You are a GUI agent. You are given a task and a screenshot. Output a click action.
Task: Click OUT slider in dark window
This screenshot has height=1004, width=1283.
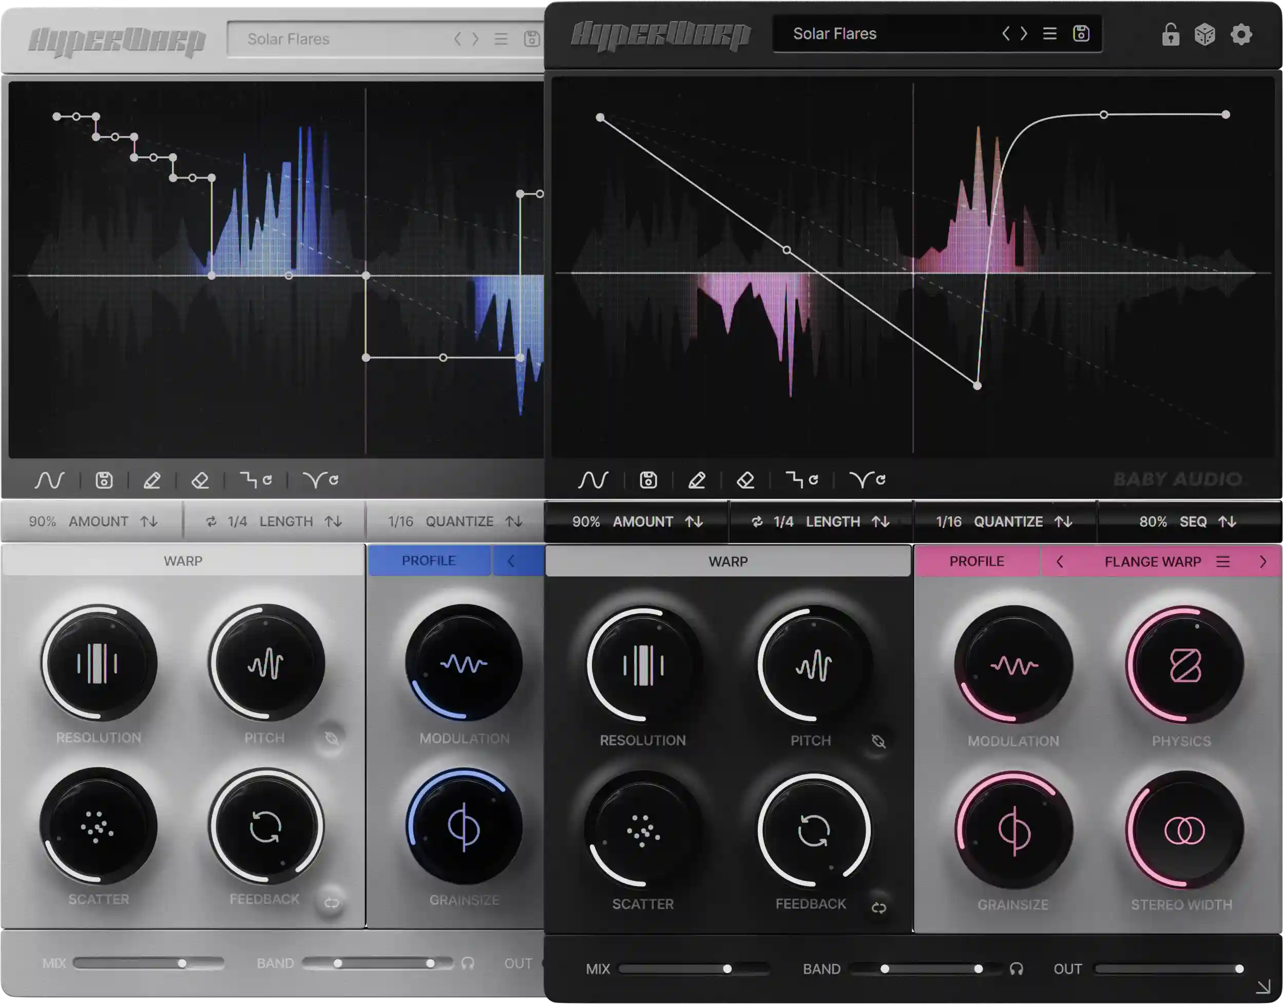click(1169, 969)
